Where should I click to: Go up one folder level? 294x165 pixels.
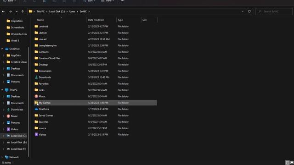pyautogui.click(x=23, y=11)
